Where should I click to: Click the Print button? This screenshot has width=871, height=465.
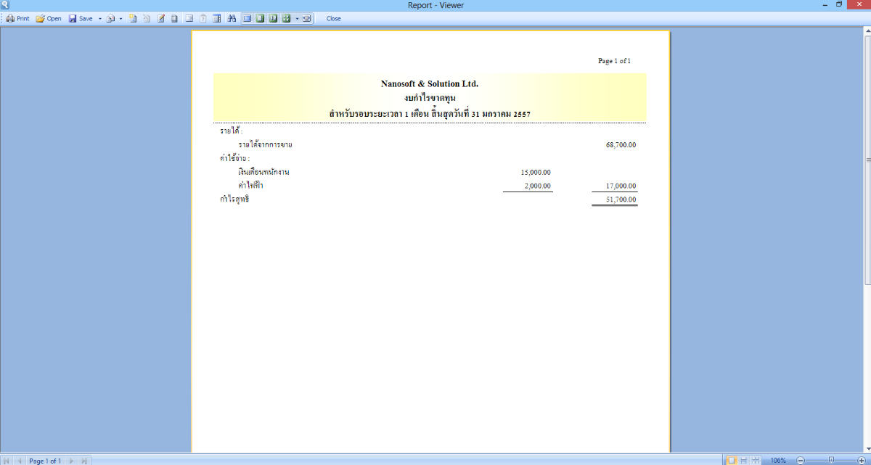point(17,18)
